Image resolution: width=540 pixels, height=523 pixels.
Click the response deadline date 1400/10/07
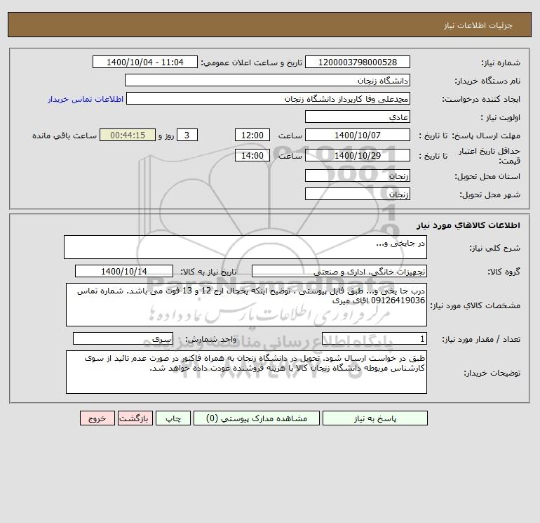point(358,135)
